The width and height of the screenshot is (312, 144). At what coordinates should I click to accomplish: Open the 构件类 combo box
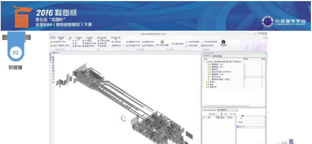255,122
